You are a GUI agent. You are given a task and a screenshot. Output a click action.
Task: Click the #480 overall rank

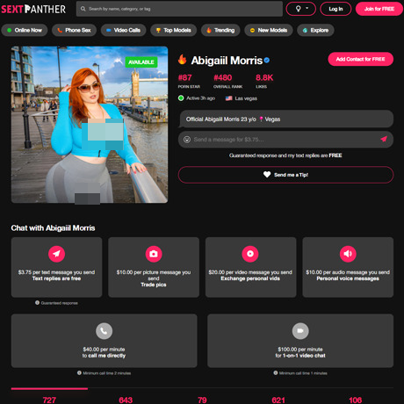pyautogui.click(x=222, y=77)
